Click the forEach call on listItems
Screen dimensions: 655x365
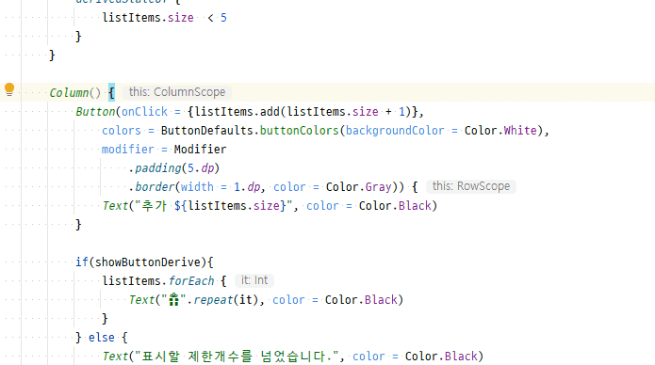tap(191, 280)
